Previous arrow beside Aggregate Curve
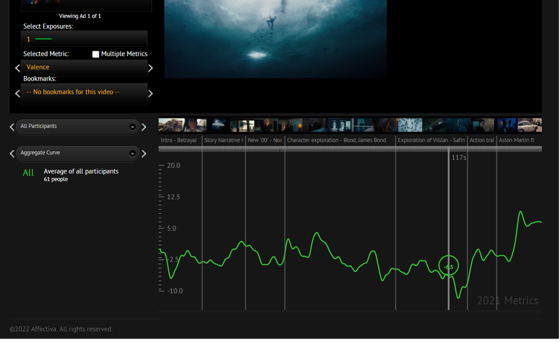 pyautogui.click(x=12, y=153)
